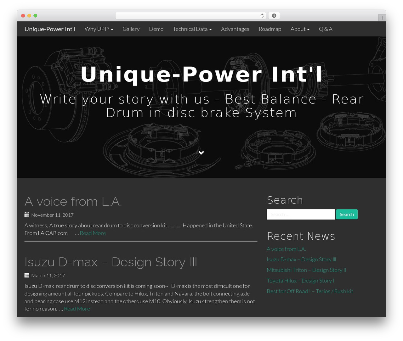Click the hero title Unique-Power Int'l

201,74
